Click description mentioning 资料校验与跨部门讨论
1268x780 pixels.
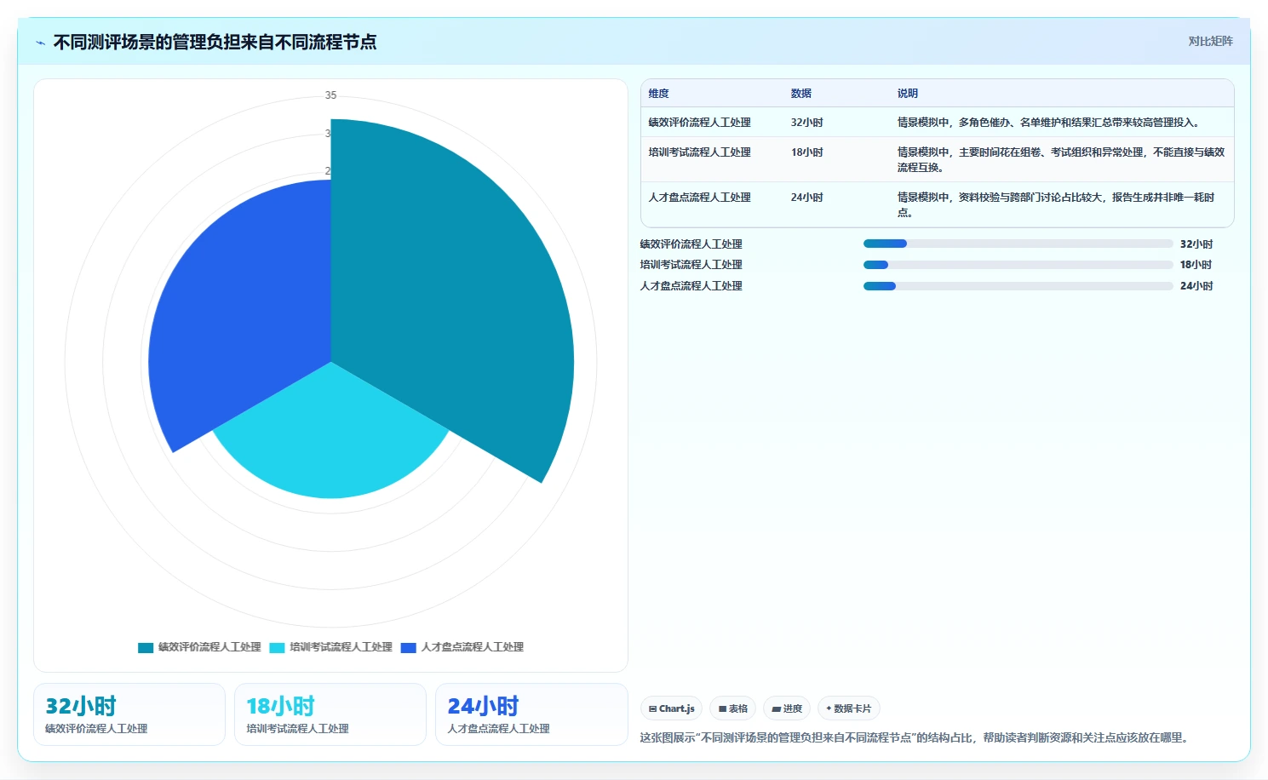coord(1055,205)
